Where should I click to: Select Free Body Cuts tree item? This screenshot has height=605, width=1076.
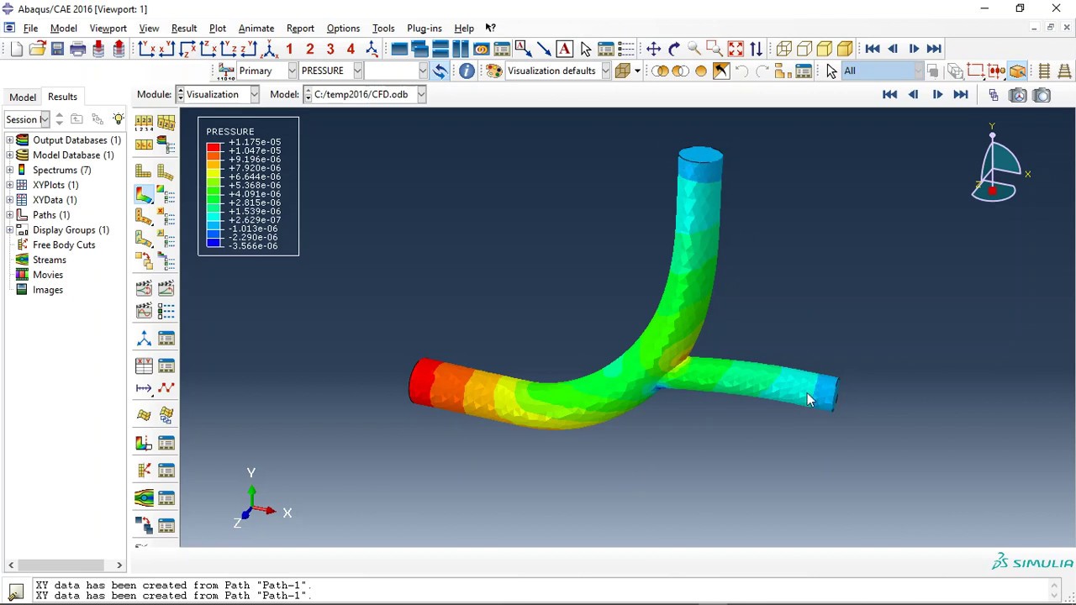pyautogui.click(x=64, y=245)
